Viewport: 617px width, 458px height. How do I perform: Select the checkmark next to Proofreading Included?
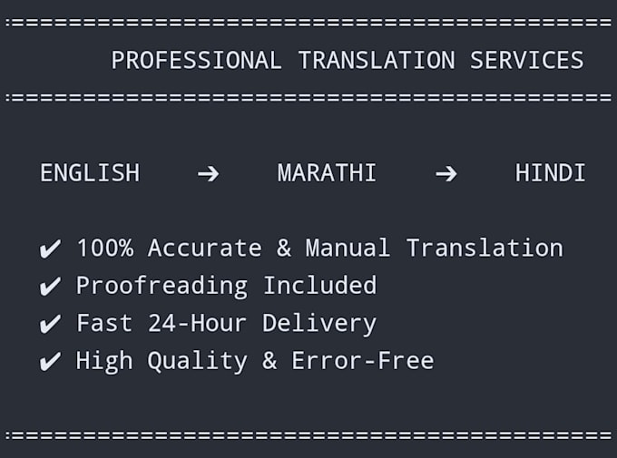pyautogui.click(x=51, y=286)
